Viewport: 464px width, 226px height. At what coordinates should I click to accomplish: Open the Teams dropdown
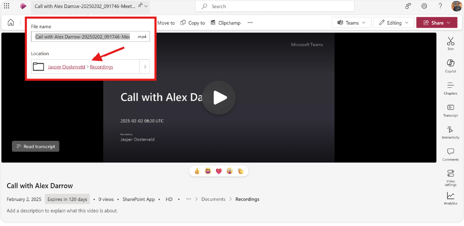tap(352, 22)
